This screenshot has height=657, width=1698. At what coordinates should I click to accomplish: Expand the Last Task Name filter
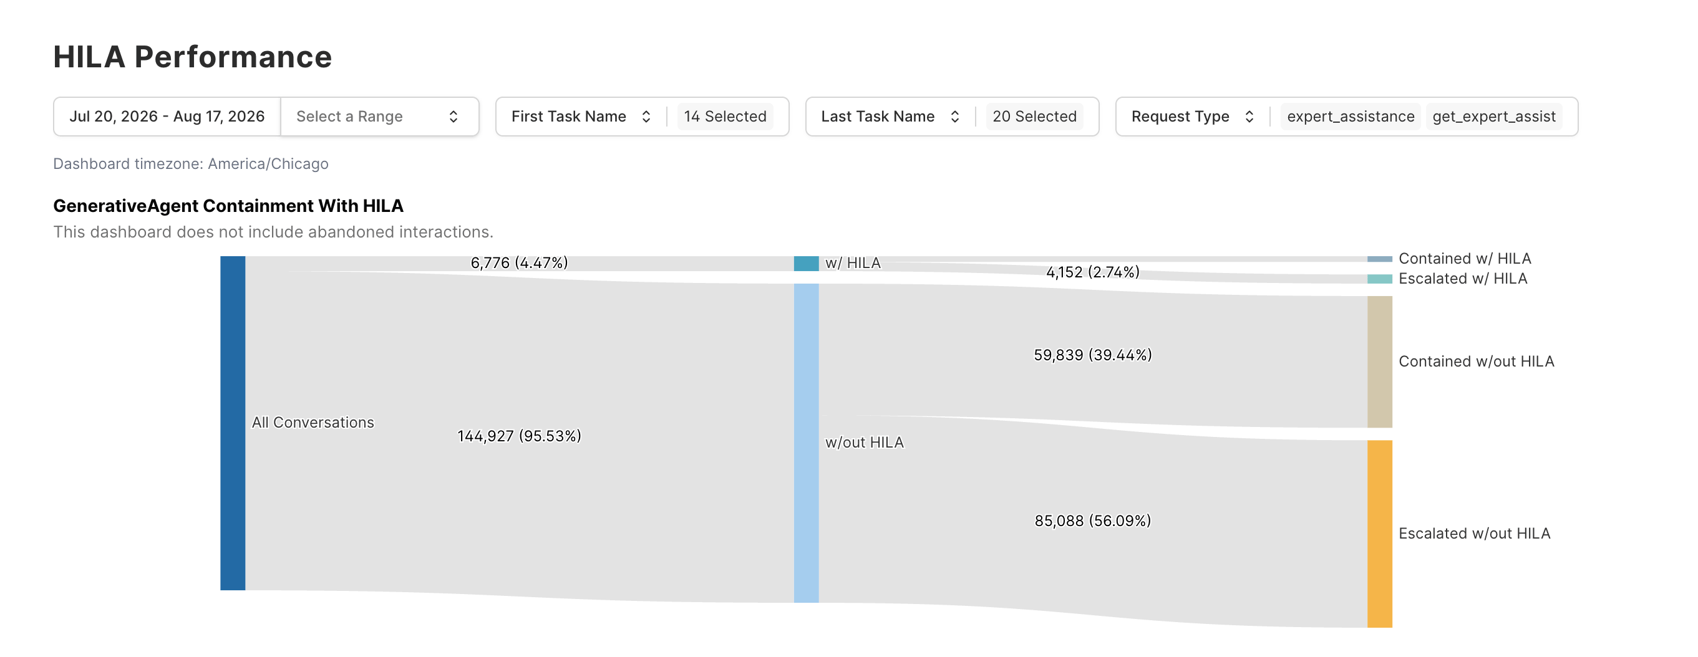coord(952,117)
